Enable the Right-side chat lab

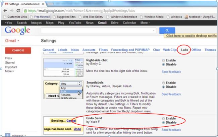tap(163, 60)
